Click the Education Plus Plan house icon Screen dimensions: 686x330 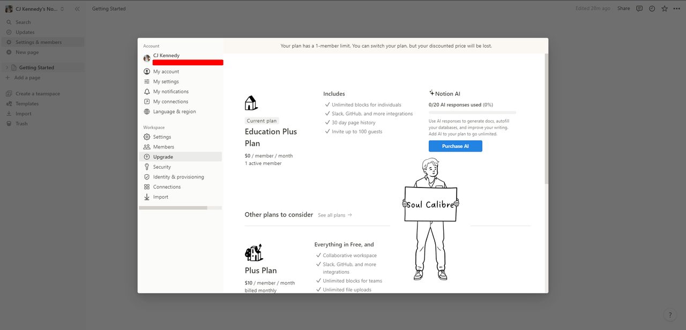click(251, 103)
